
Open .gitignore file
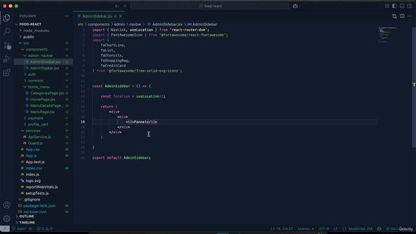pos(44,200)
